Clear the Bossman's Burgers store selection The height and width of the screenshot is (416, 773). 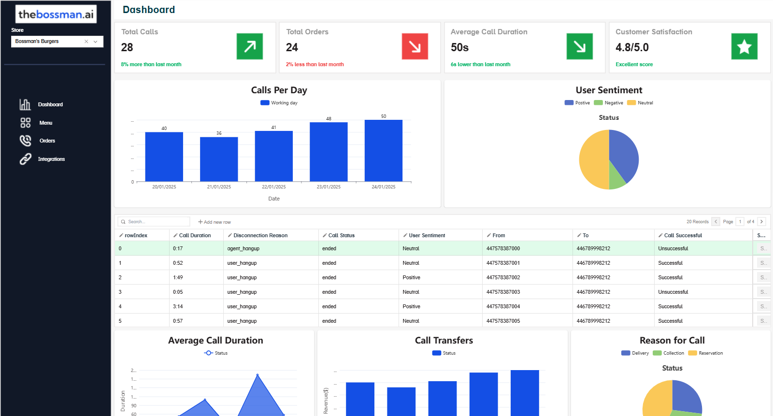[x=86, y=42]
